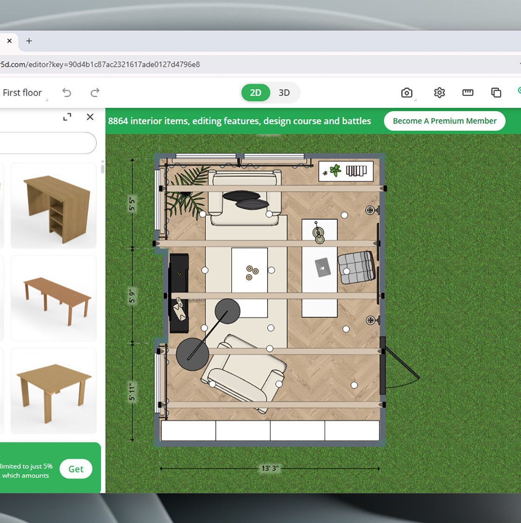
Task: Switch to 3D view
Action: click(284, 93)
